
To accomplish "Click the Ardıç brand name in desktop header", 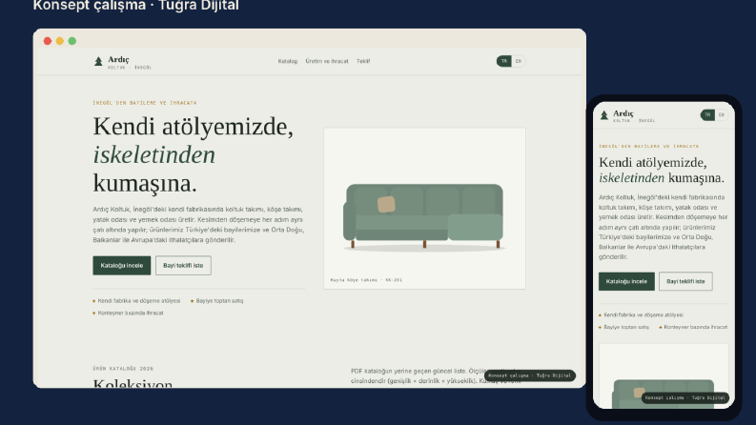I will tap(118, 59).
